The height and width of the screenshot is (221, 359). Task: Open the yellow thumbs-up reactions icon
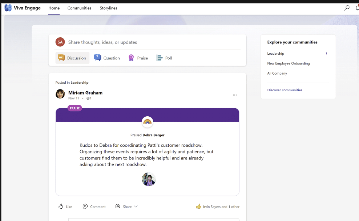(198, 207)
